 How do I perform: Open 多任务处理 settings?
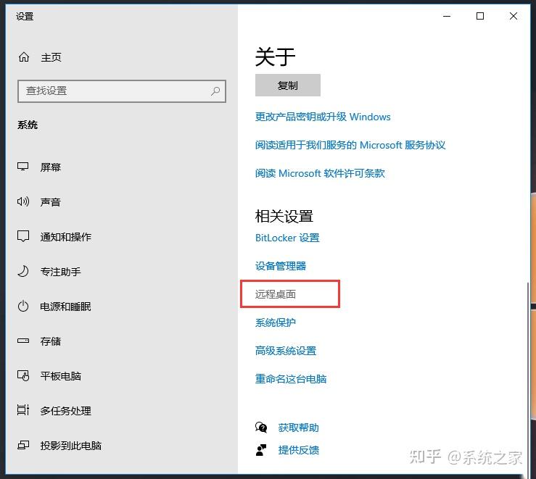point(65,411)
